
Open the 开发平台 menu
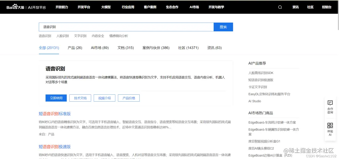tap(84, 7)
